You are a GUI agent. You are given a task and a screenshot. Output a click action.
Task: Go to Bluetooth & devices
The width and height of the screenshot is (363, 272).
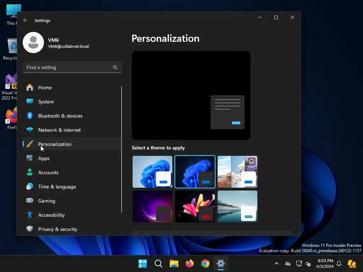pyautogui.click(x=72, y=116)
